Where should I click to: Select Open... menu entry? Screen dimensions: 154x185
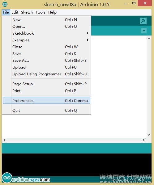(x=46, y=27)
